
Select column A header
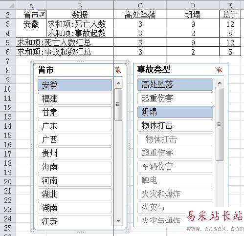31,5
